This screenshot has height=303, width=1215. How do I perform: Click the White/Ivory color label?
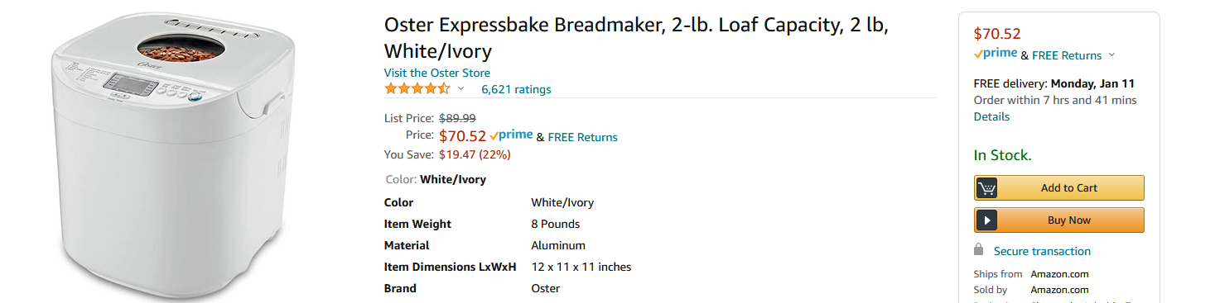coord(453,179)
